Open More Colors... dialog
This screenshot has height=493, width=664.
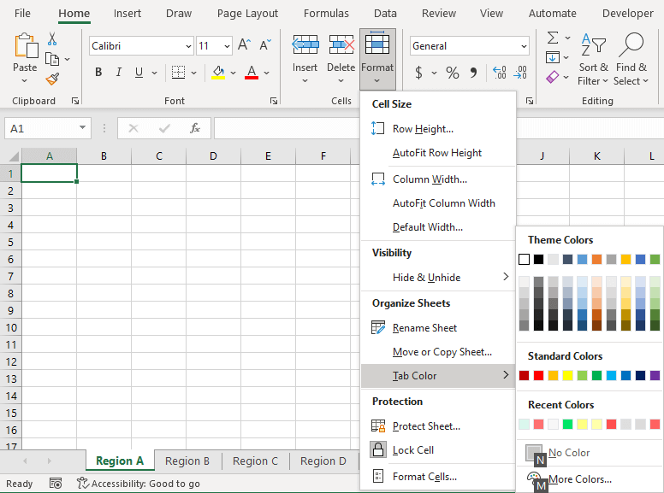point(589,479)
